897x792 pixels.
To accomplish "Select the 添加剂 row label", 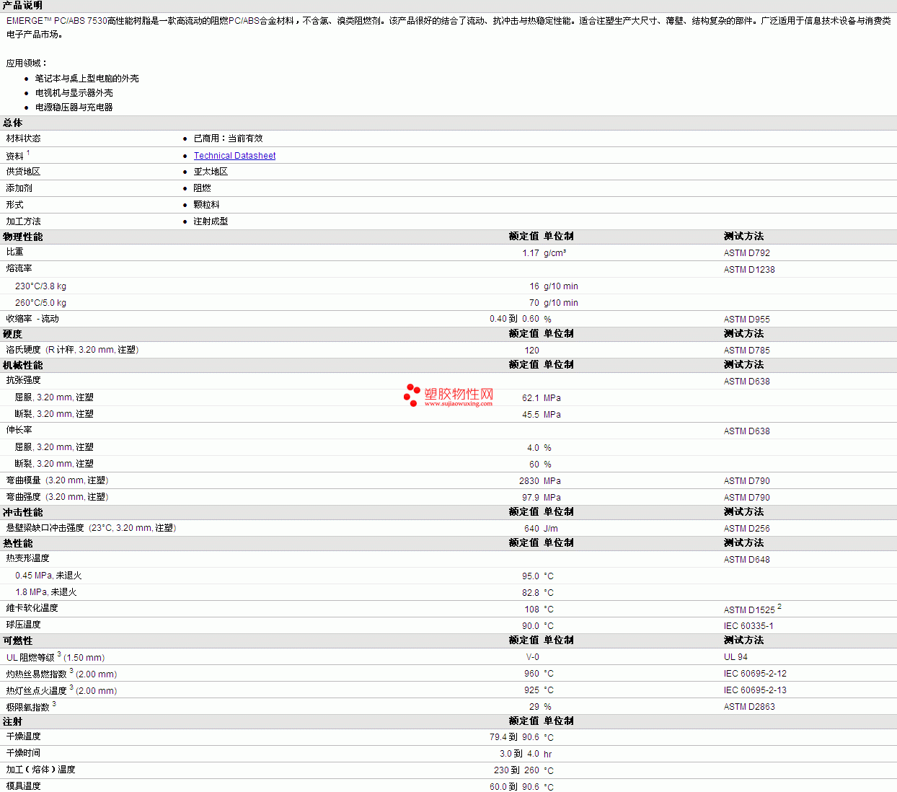I will 19,188.
